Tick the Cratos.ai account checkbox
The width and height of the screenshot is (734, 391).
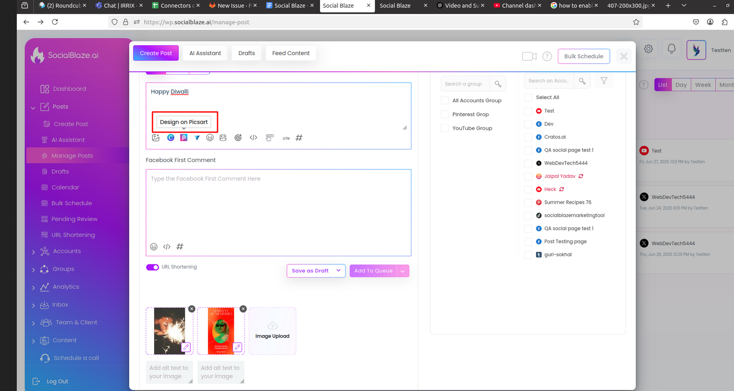(x=528, y=137)
